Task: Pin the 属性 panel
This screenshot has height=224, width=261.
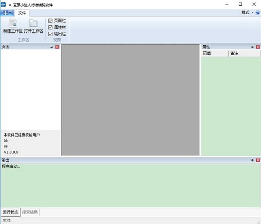Action: point(252,47)
